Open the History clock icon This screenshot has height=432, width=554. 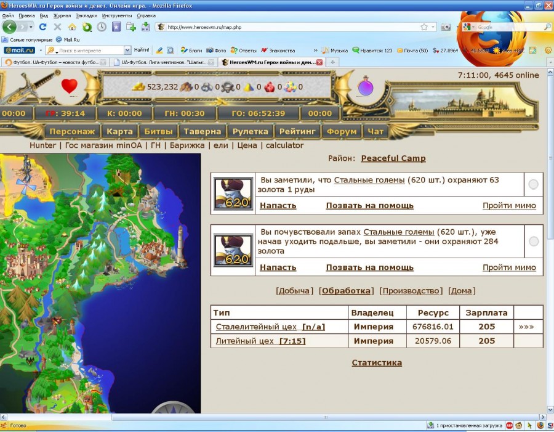coord(102,27)
